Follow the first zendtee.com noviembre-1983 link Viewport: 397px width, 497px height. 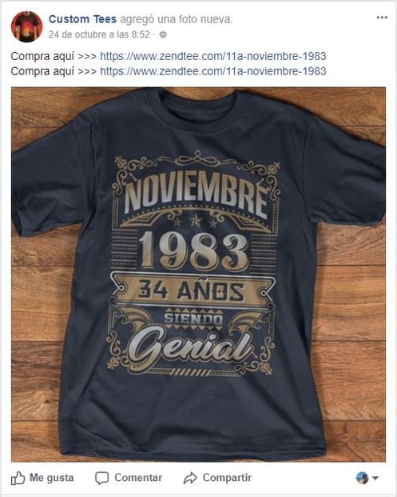(213, 56)
